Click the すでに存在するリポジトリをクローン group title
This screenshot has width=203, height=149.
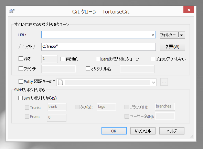42,25
